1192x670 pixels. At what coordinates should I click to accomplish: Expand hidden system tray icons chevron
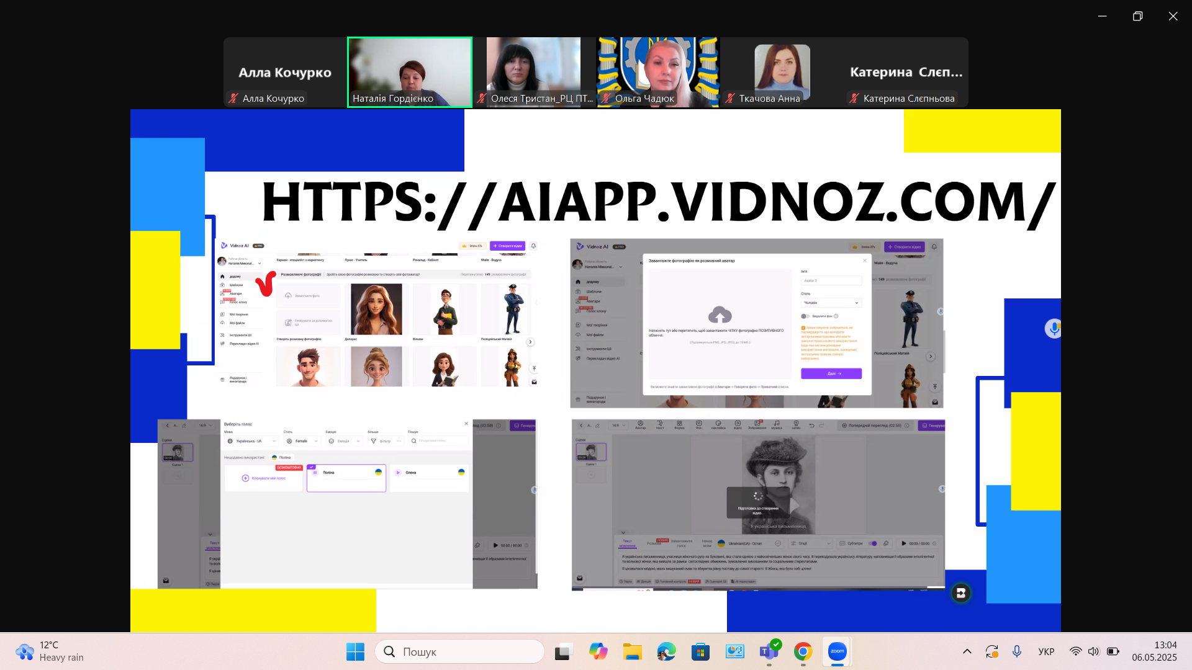coord(967,651)
